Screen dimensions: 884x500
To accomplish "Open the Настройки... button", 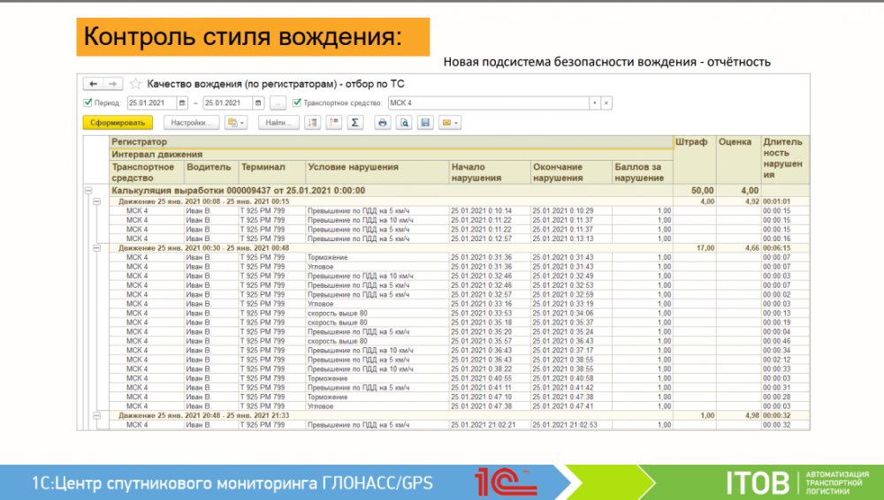I will (x=192, y=123).
